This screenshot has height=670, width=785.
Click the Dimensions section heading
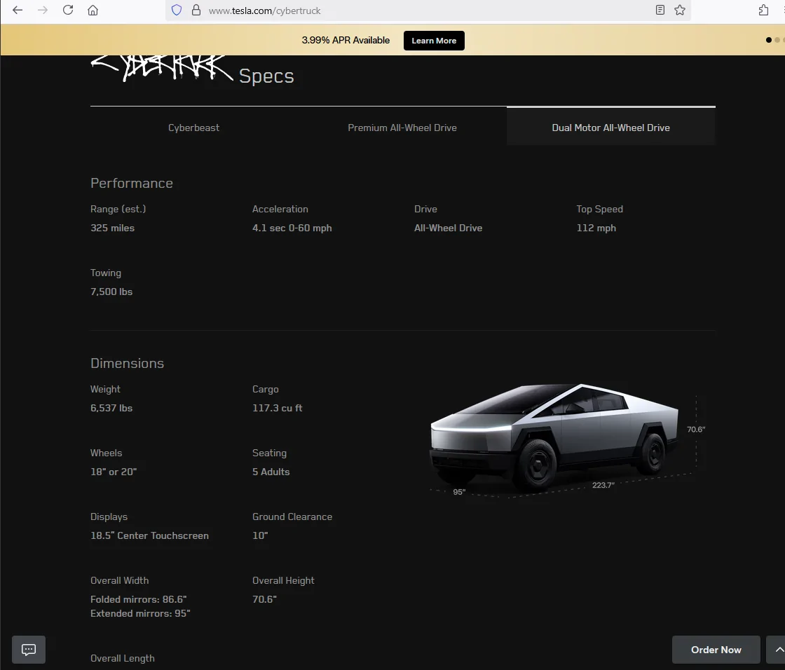point(127,363)
